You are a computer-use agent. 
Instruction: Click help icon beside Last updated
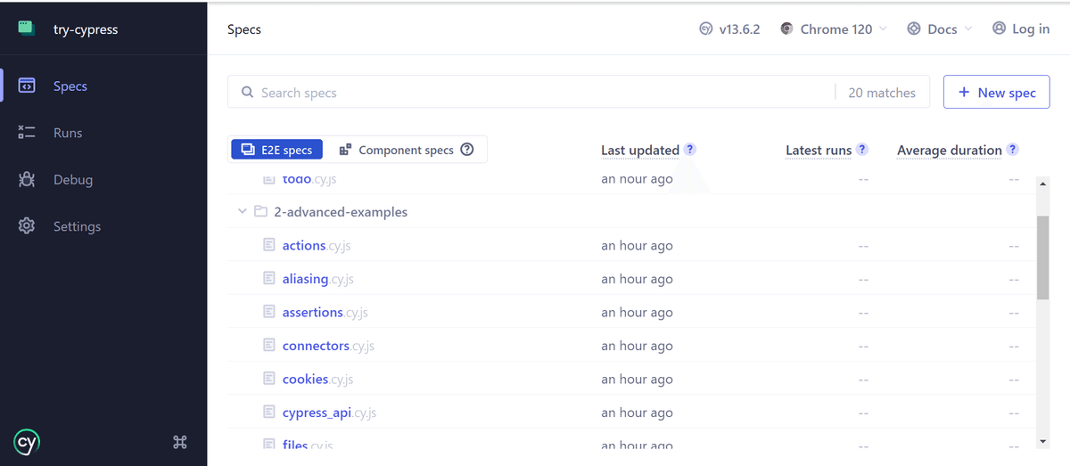[x=690, y=150]
